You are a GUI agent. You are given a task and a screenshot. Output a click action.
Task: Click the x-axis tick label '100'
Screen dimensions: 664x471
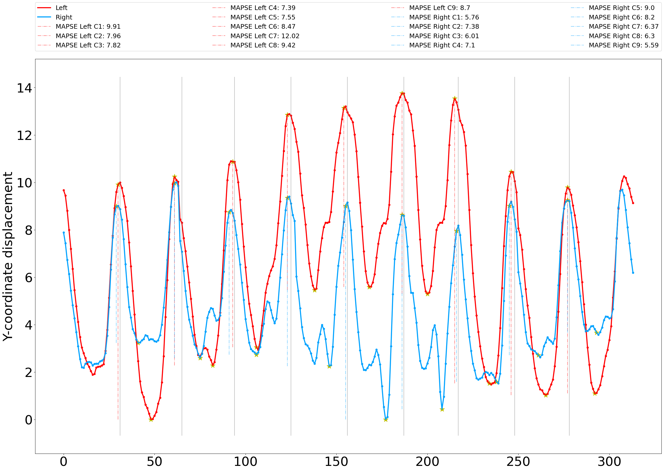point(245,462)
